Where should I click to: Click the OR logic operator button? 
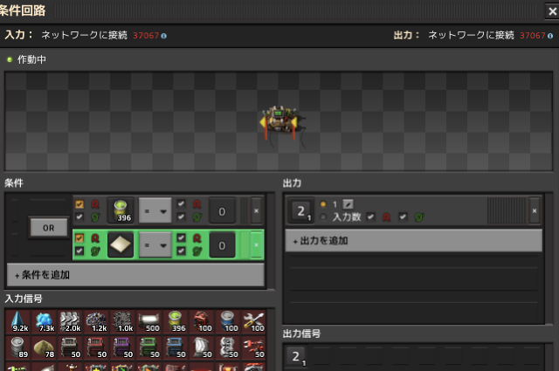point(48,228)
